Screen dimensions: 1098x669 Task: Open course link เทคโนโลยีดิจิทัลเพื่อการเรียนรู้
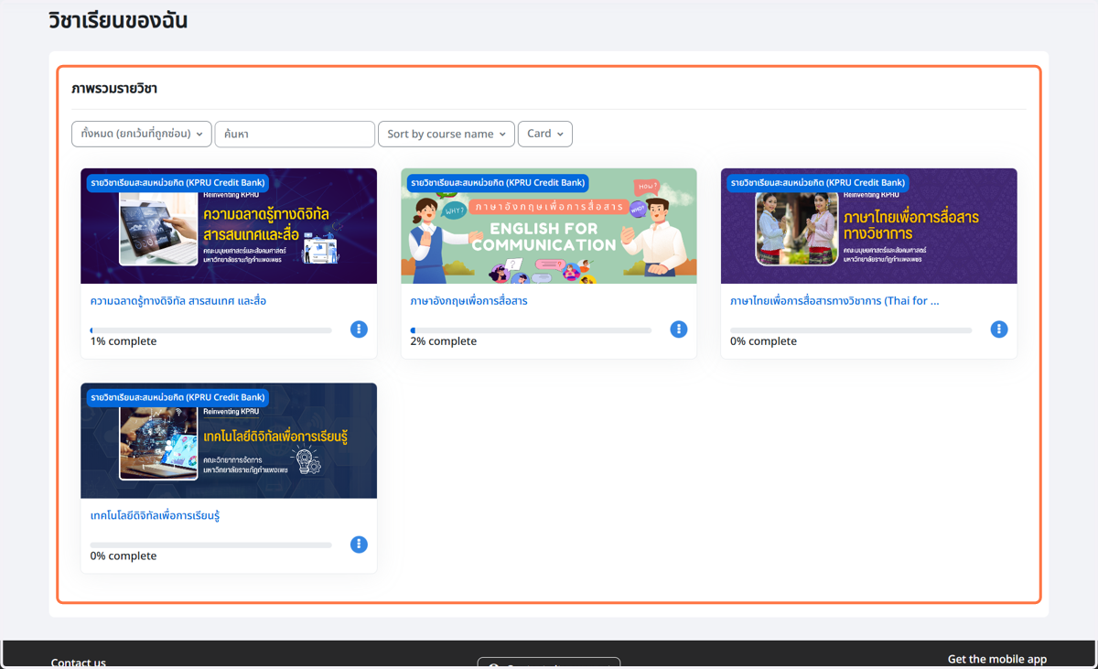click(155, 515)
